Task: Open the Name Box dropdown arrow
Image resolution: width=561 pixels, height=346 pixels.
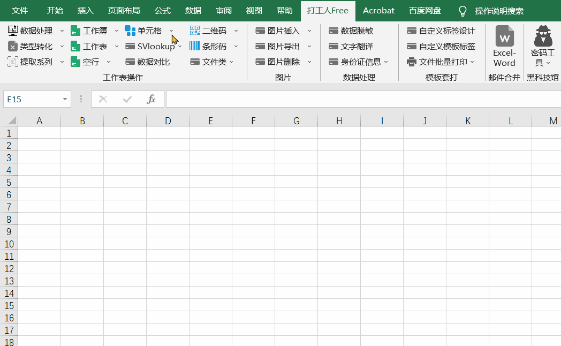Action: (65, 99)
